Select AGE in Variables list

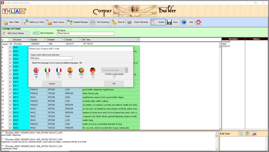(224, 44)
